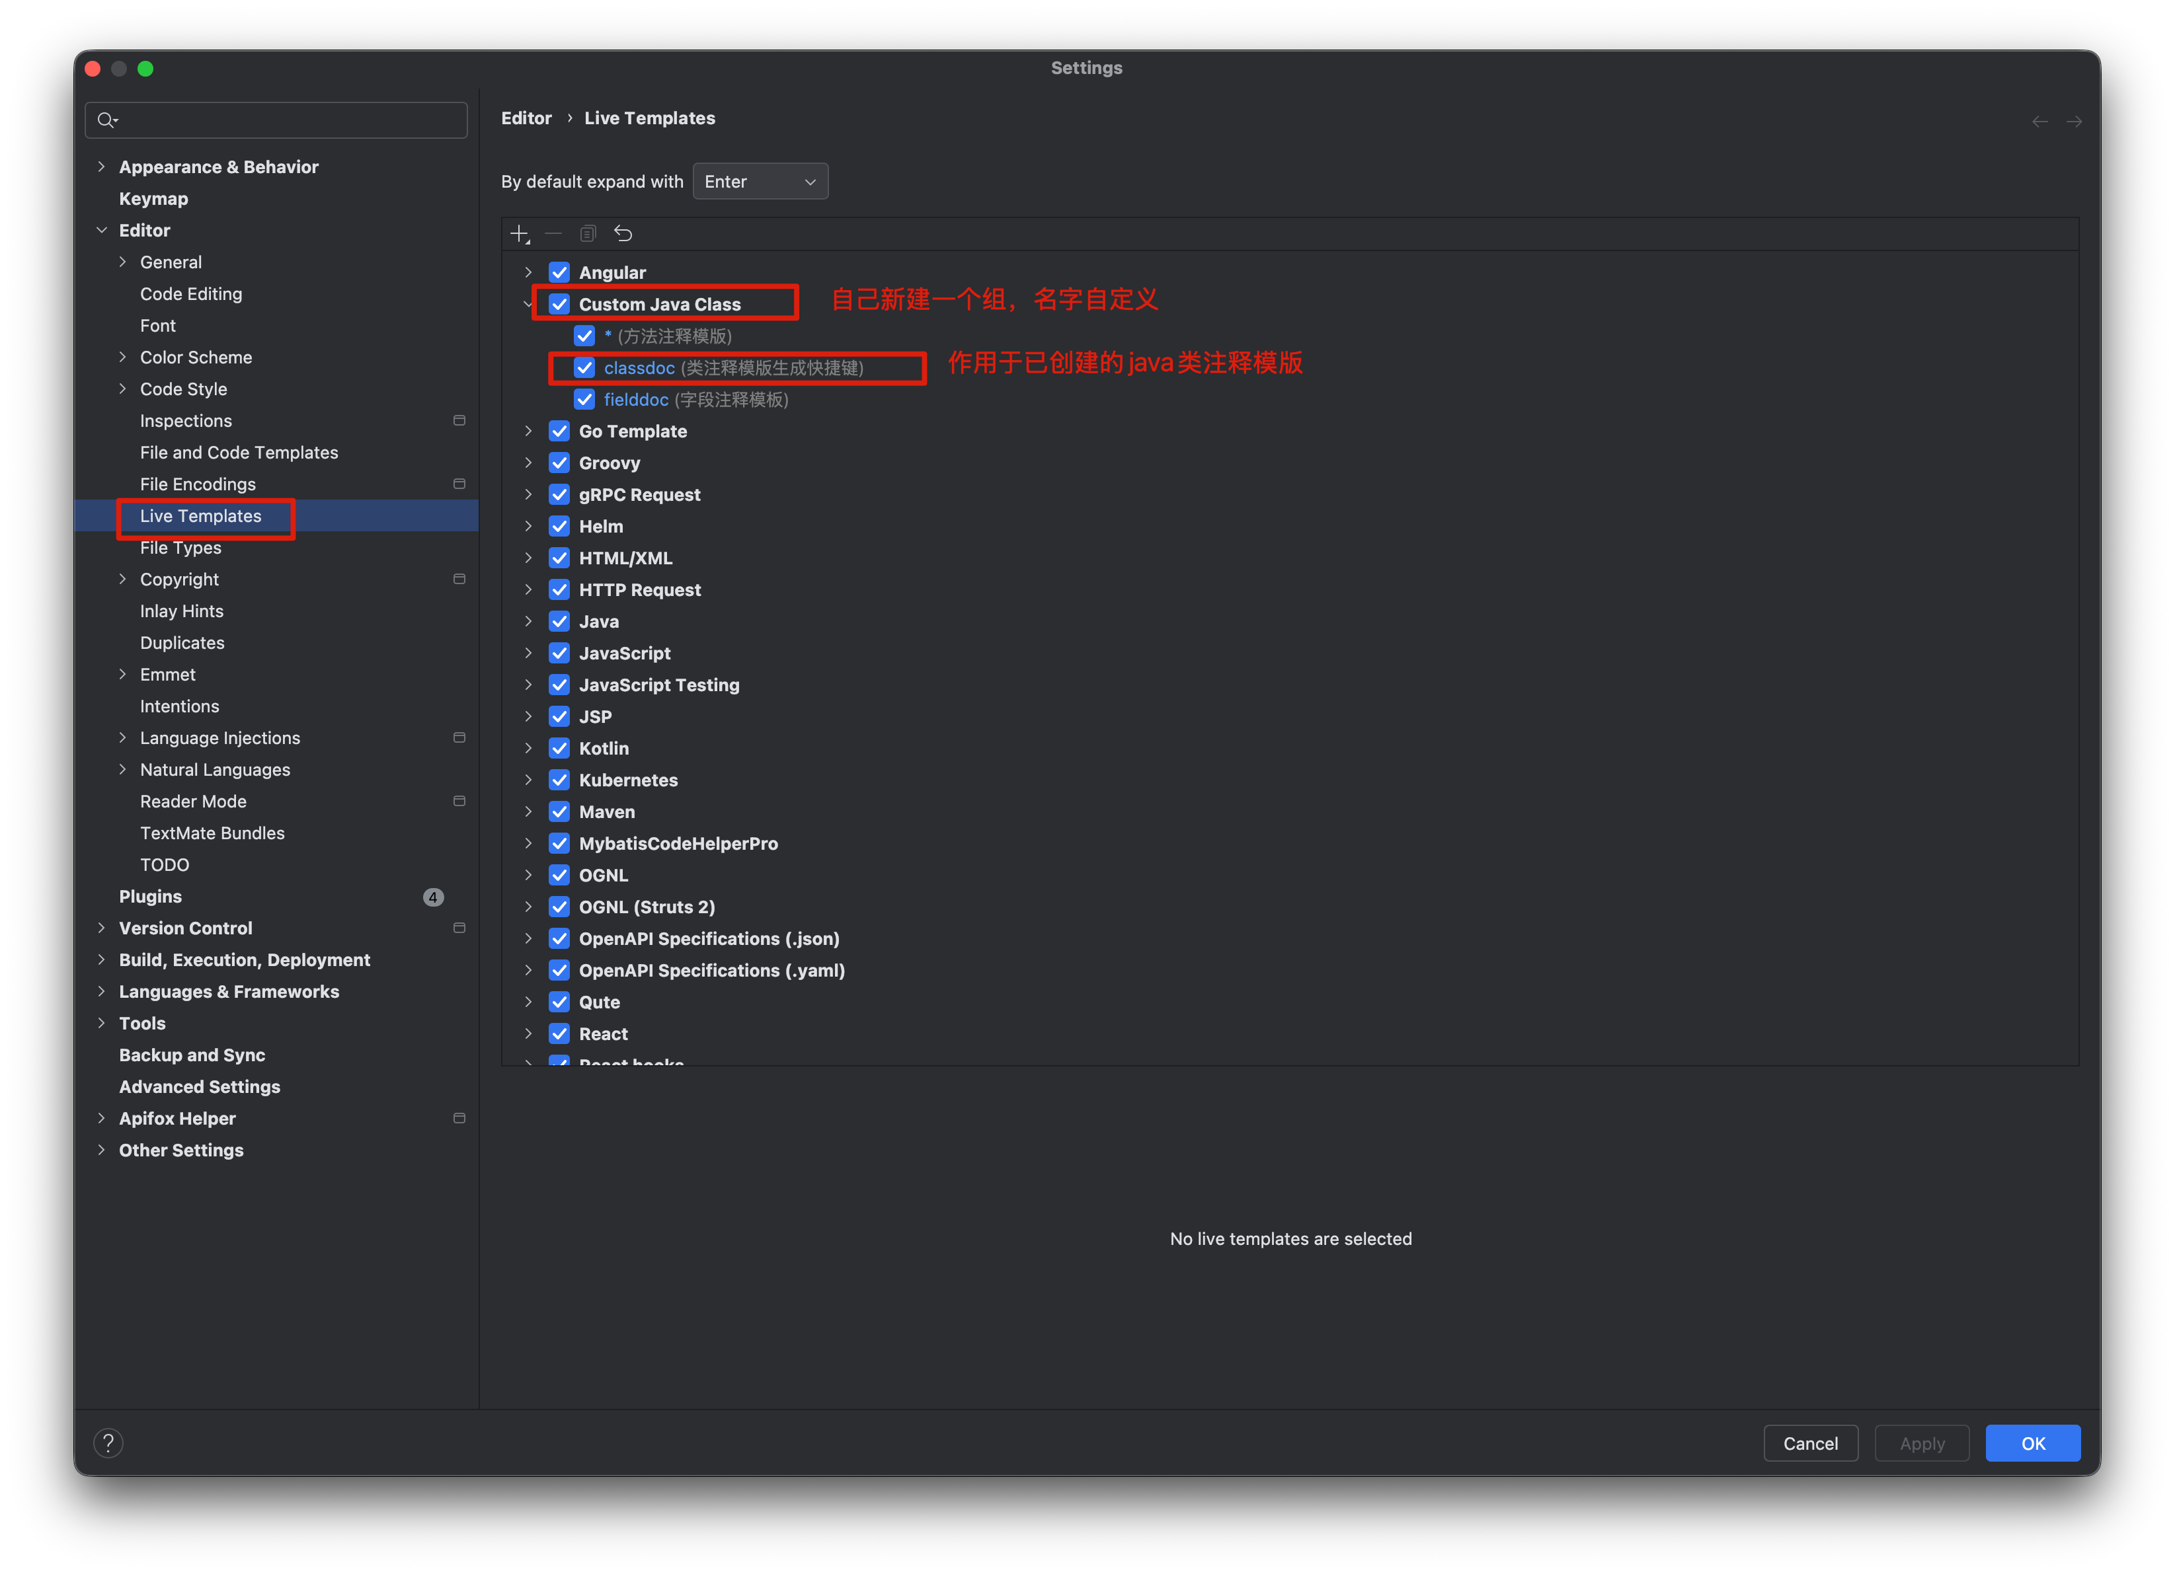The width and height of the screenshot is (2175, 1574).
Task: Click project-level icon next to Inspections
Action: point(459,421)
